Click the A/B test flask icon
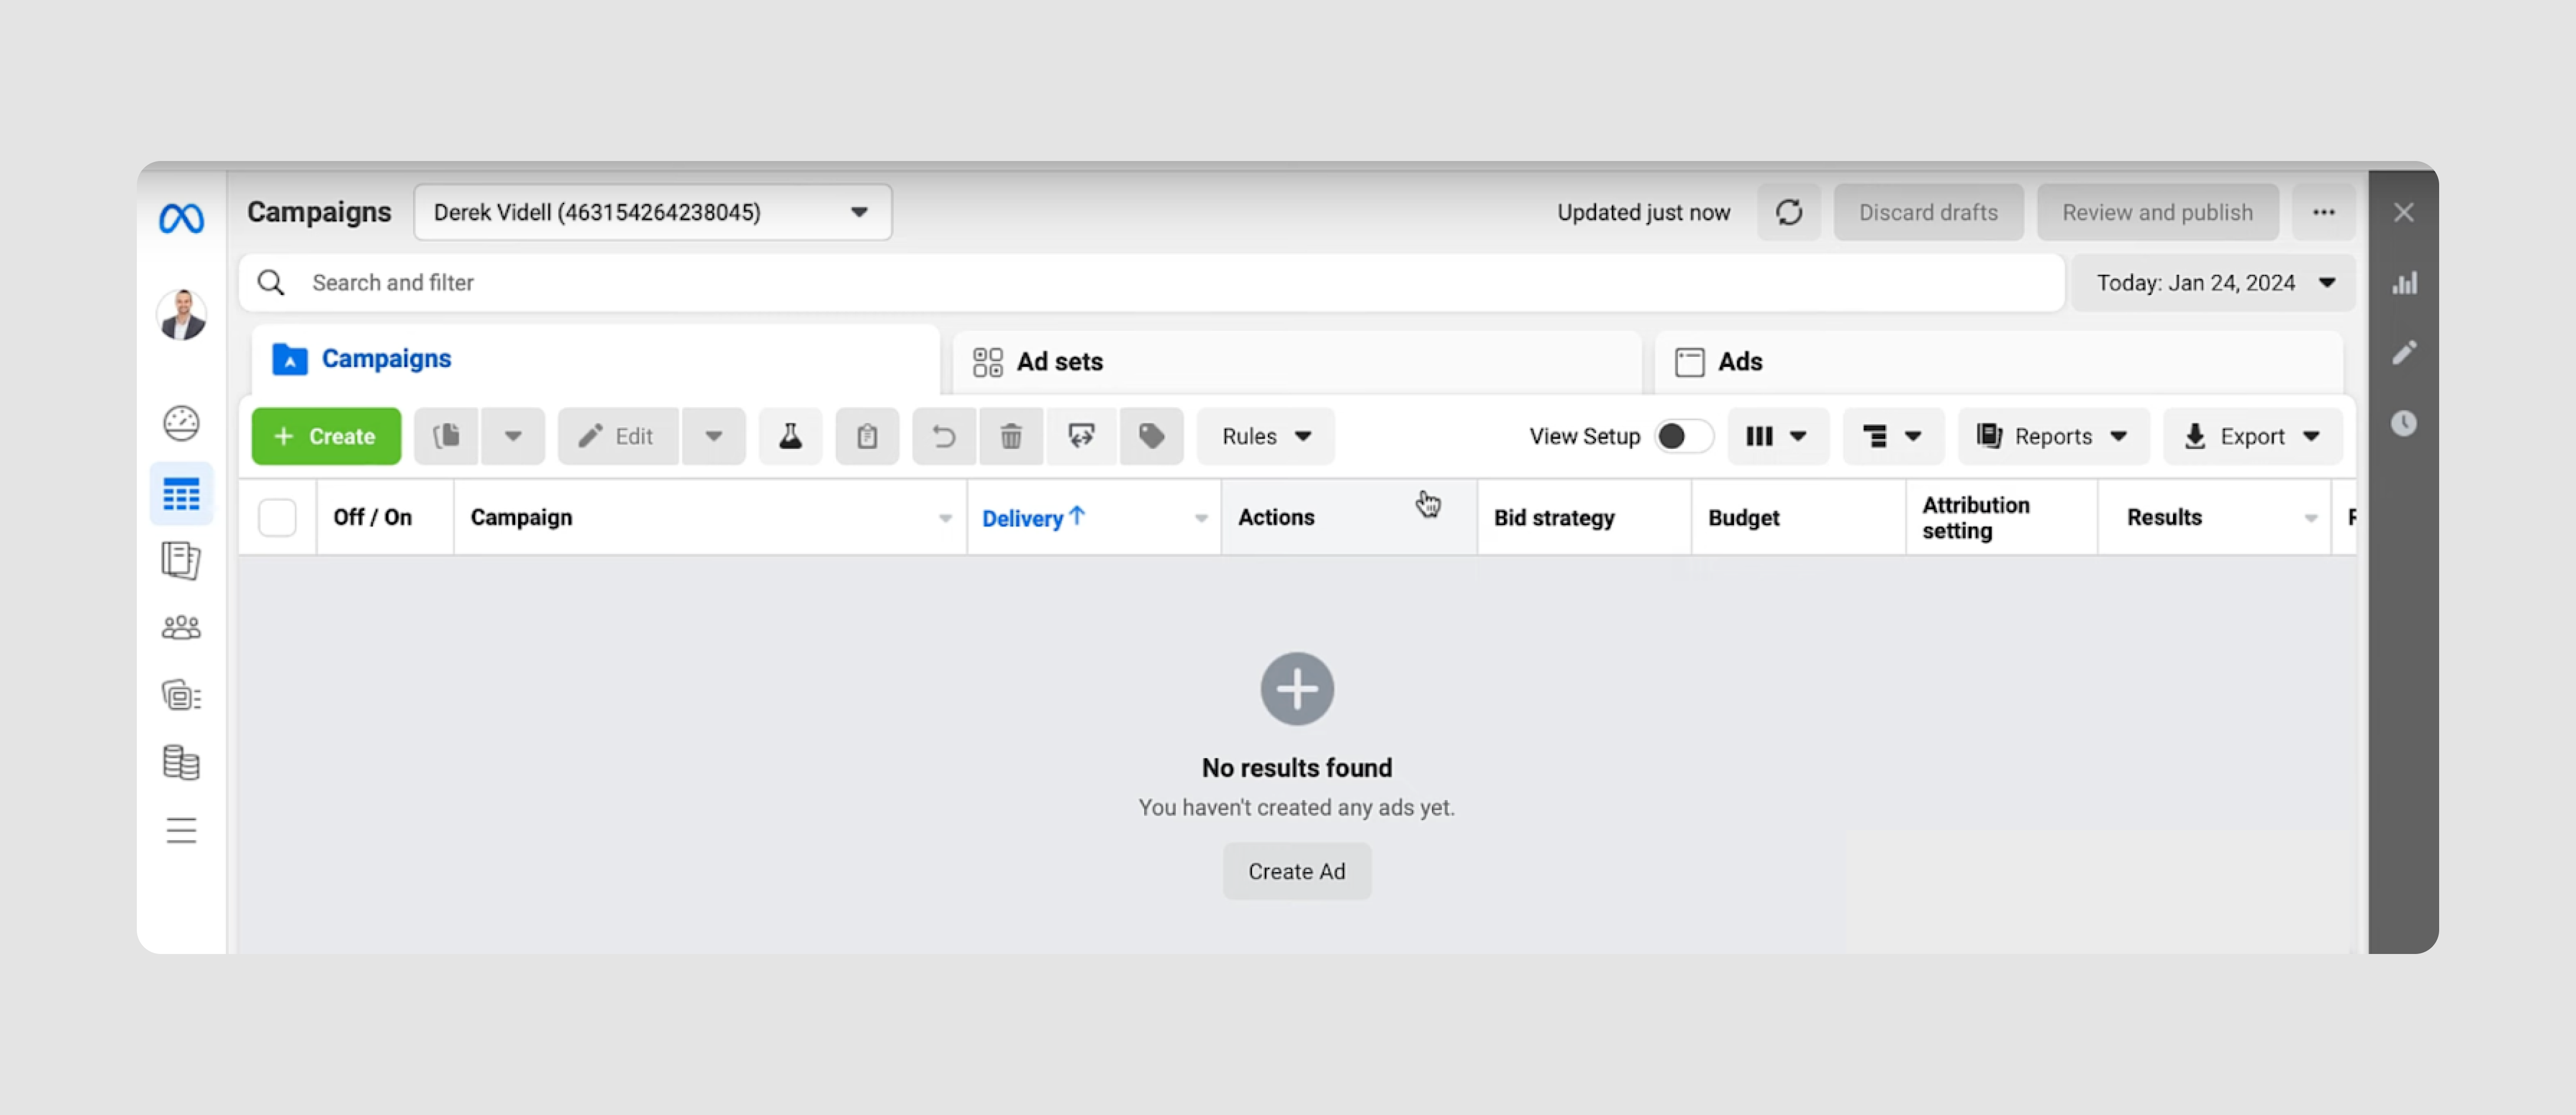The image size is (2576, 1115). [x=790, y=435]
